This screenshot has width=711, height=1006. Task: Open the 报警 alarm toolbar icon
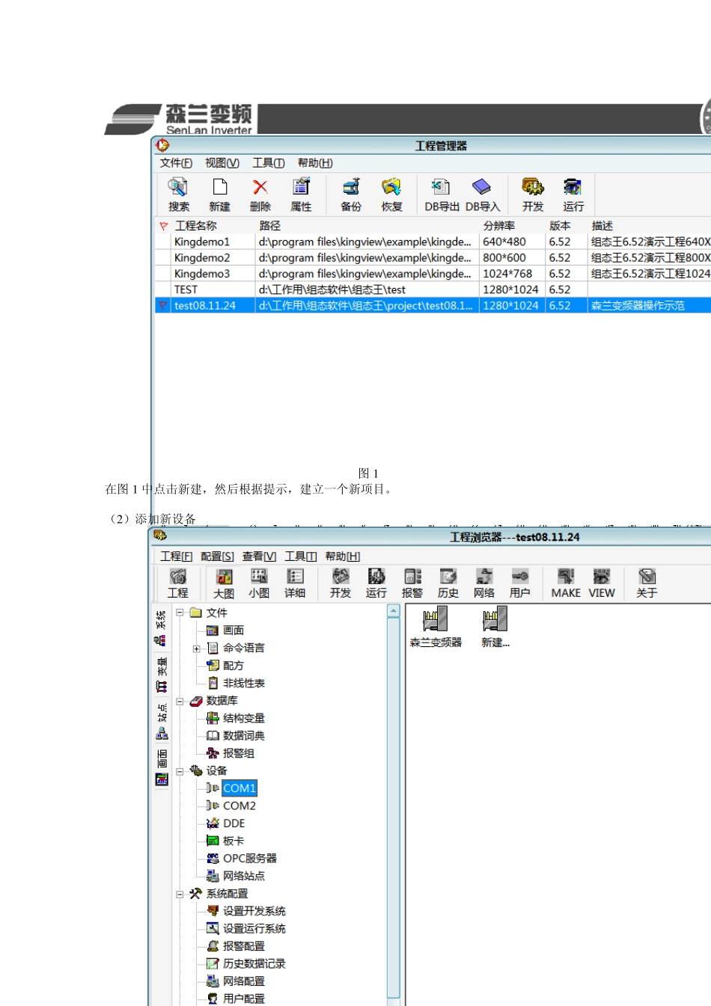click(x=412, y=583)
